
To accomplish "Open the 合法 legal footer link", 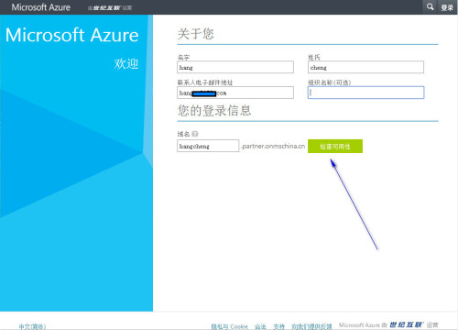I will click(x=260, y=326).
